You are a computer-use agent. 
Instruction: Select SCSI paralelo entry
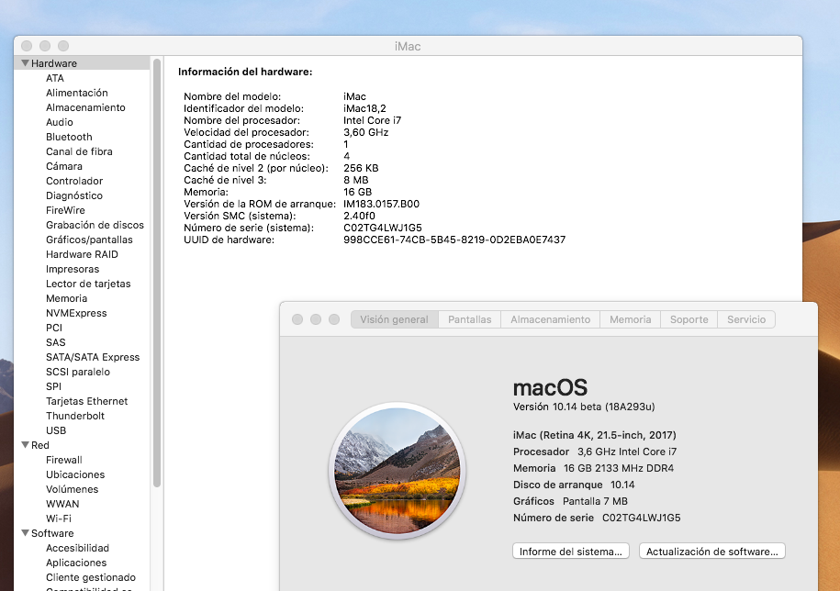pyautogui.click(x=78, y=372)
